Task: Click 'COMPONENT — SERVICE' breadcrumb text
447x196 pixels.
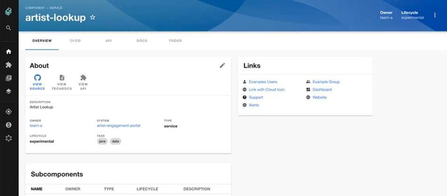Action: [x=44, y=8]
